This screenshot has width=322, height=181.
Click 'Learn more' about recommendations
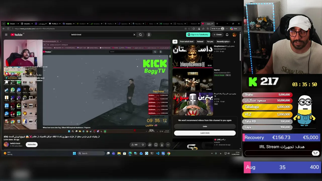tap(205, 133)
